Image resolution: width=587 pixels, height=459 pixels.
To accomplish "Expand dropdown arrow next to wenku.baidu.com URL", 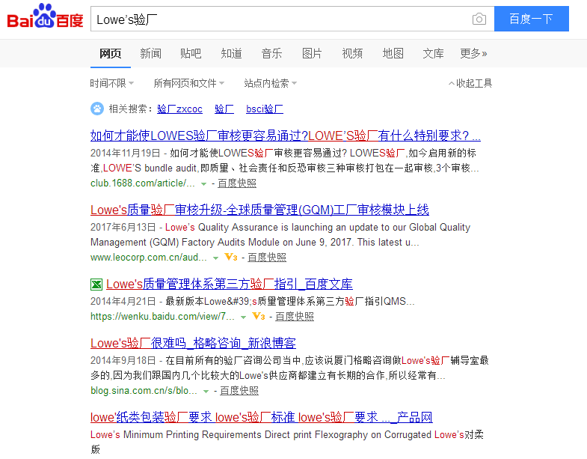I will [243, 317].
